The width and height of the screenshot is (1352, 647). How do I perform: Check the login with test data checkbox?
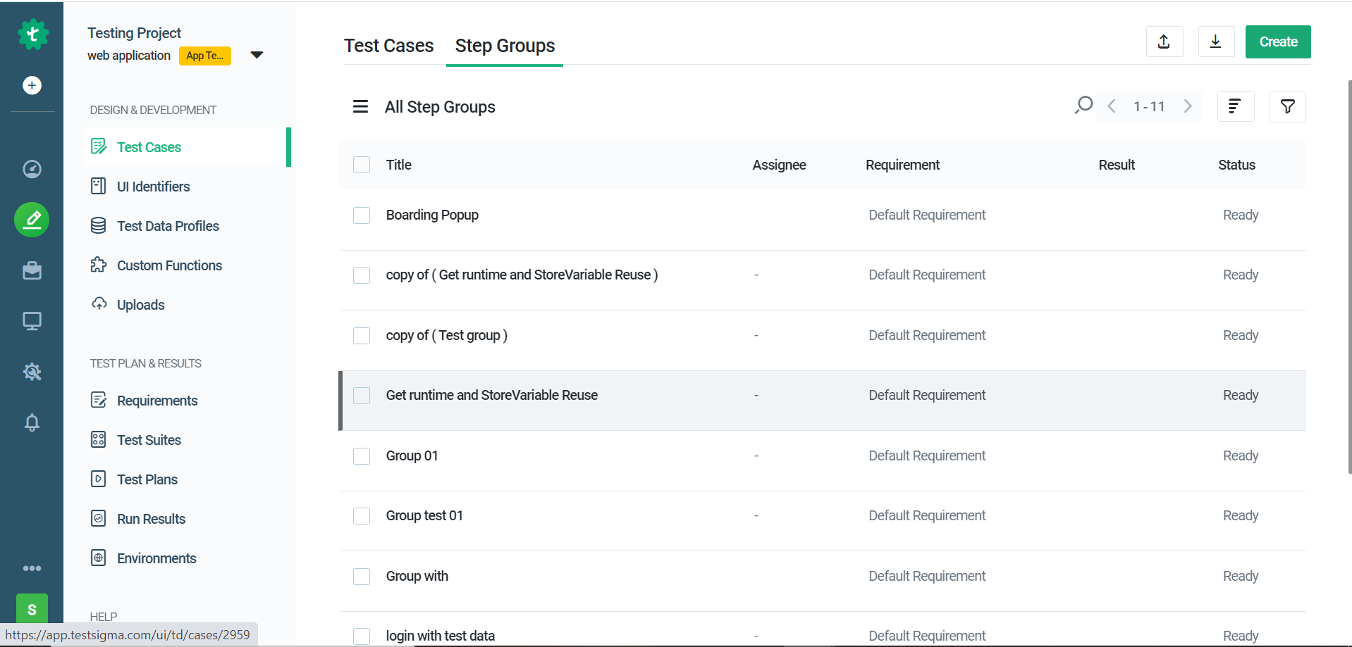(362, 636)
